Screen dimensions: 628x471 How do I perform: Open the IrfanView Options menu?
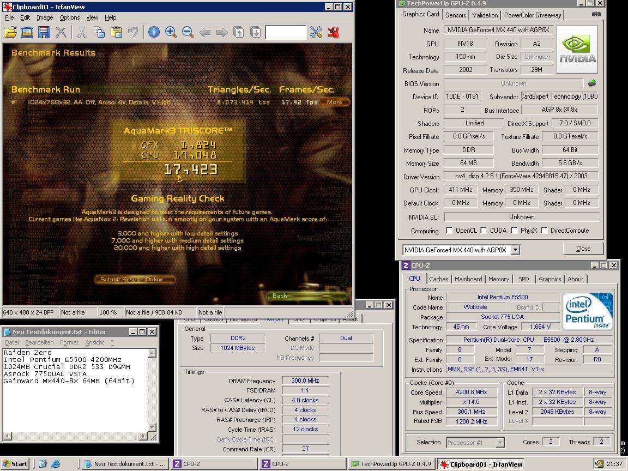70,17
